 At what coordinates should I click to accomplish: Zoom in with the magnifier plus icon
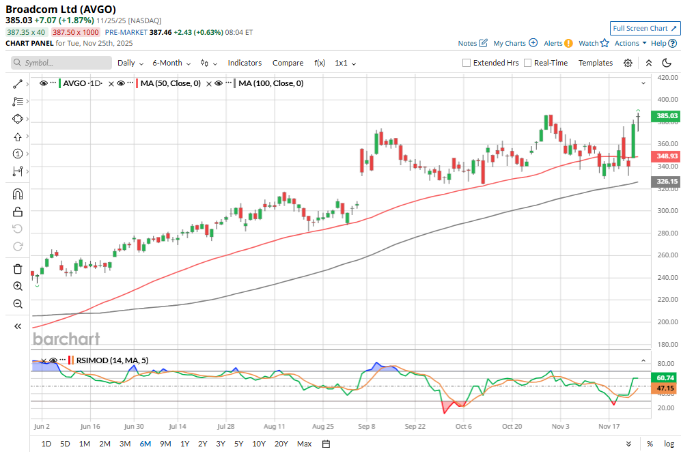click(18, 286)
